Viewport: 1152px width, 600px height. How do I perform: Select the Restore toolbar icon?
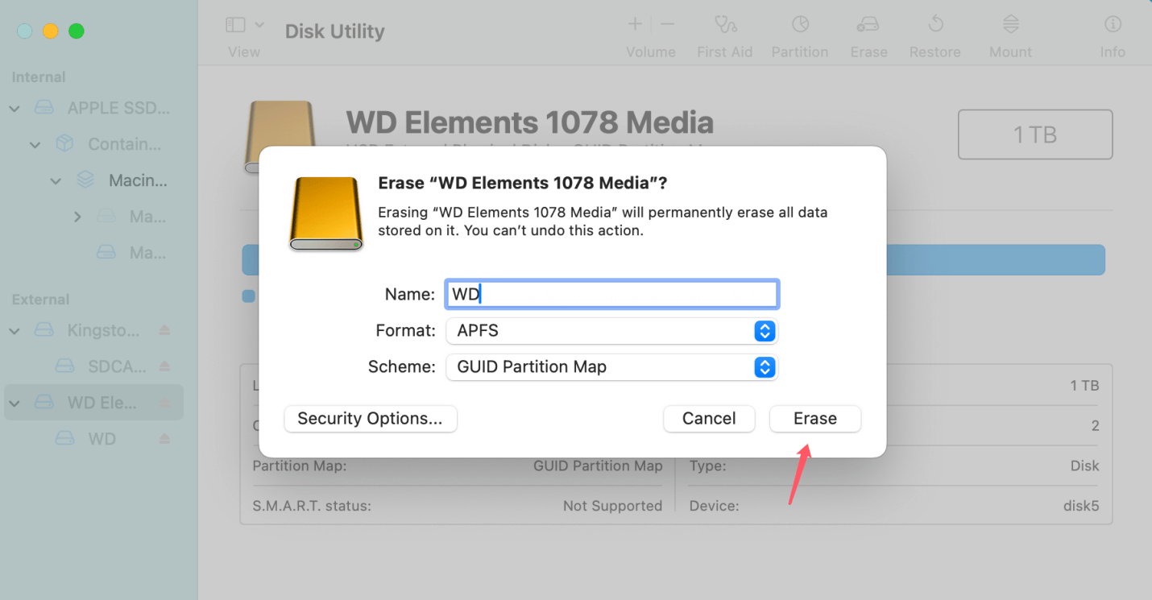coord(934,32)
